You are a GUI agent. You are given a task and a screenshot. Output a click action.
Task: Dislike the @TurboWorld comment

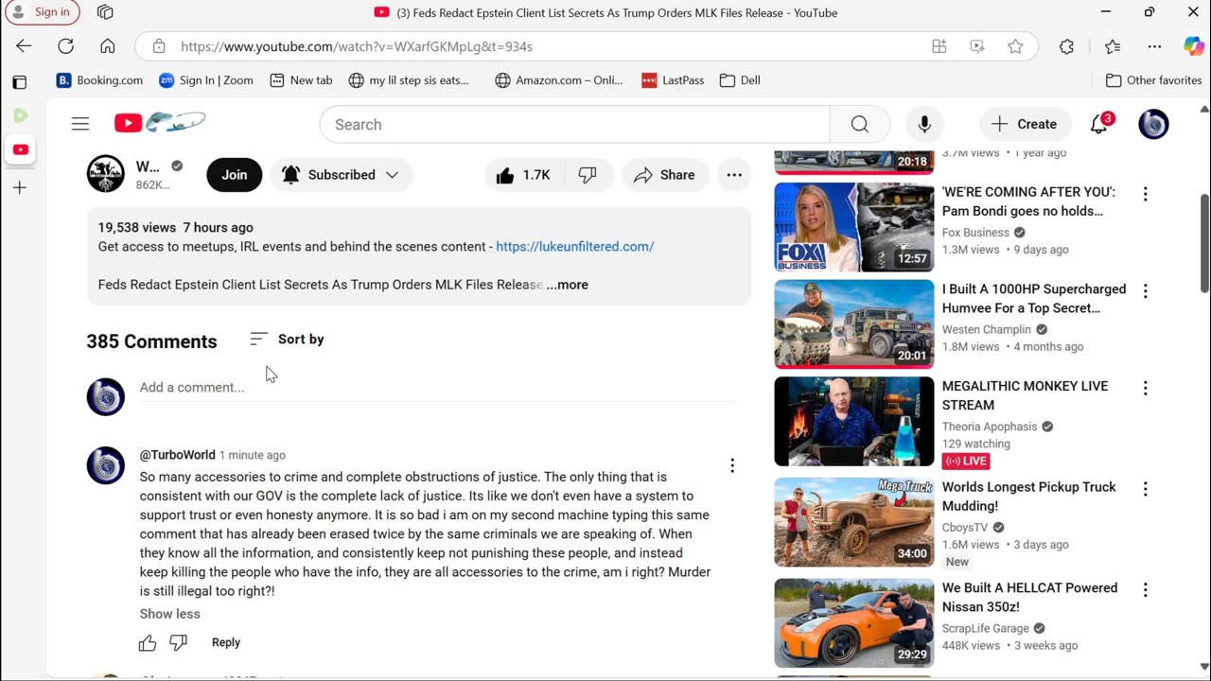pos(178,643)
